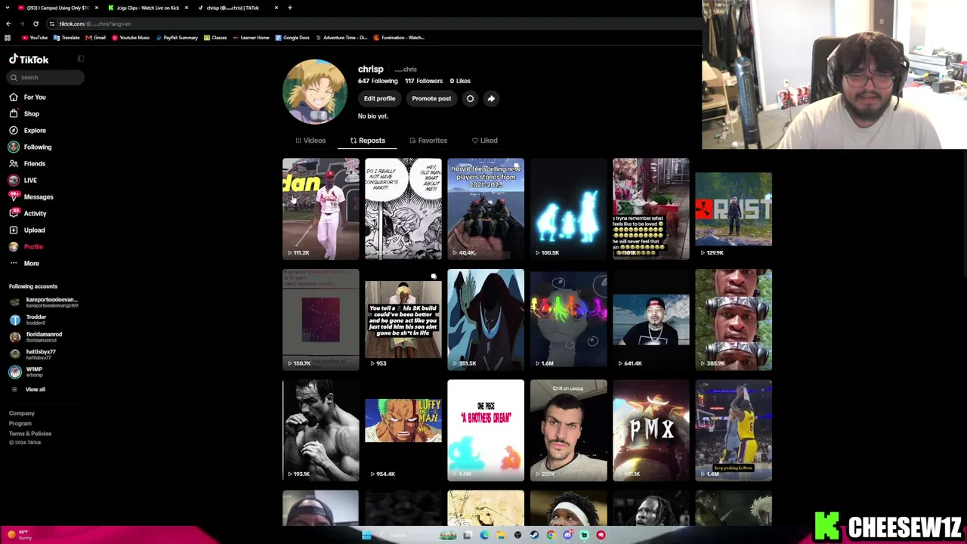The image size is (967, 544).
Task: Open the Program footer link
Action: (x=20, y=423)
